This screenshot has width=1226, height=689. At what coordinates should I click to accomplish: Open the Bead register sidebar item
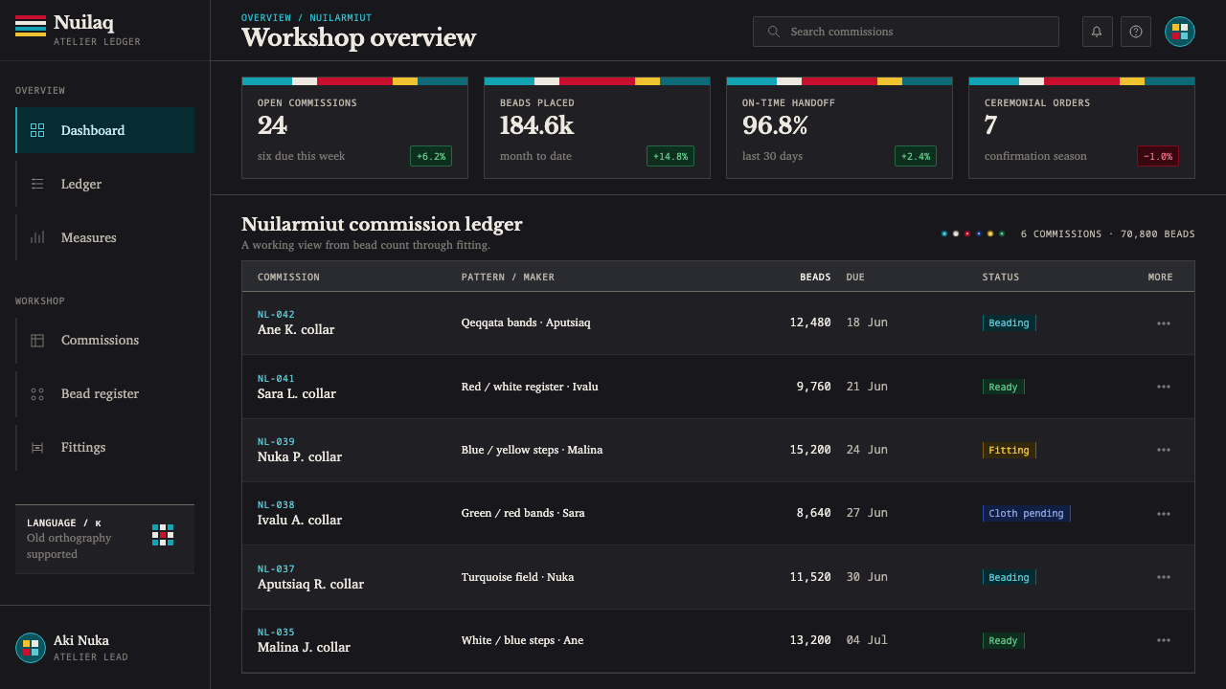pyautogui.click(x=105, y=393)
